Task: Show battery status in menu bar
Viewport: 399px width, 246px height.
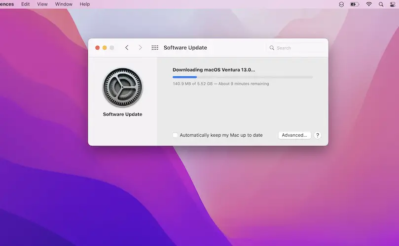Action: 355,4
